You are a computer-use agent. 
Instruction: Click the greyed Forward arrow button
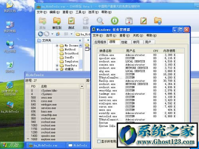pyautogui.click(x=47, y=34)
